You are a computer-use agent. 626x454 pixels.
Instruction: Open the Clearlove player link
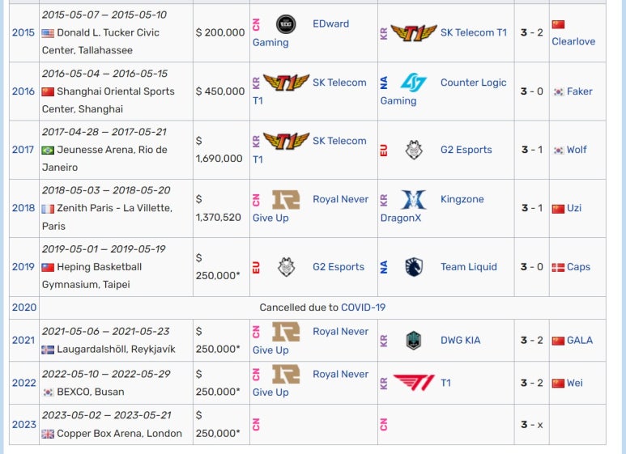[573, 41]
